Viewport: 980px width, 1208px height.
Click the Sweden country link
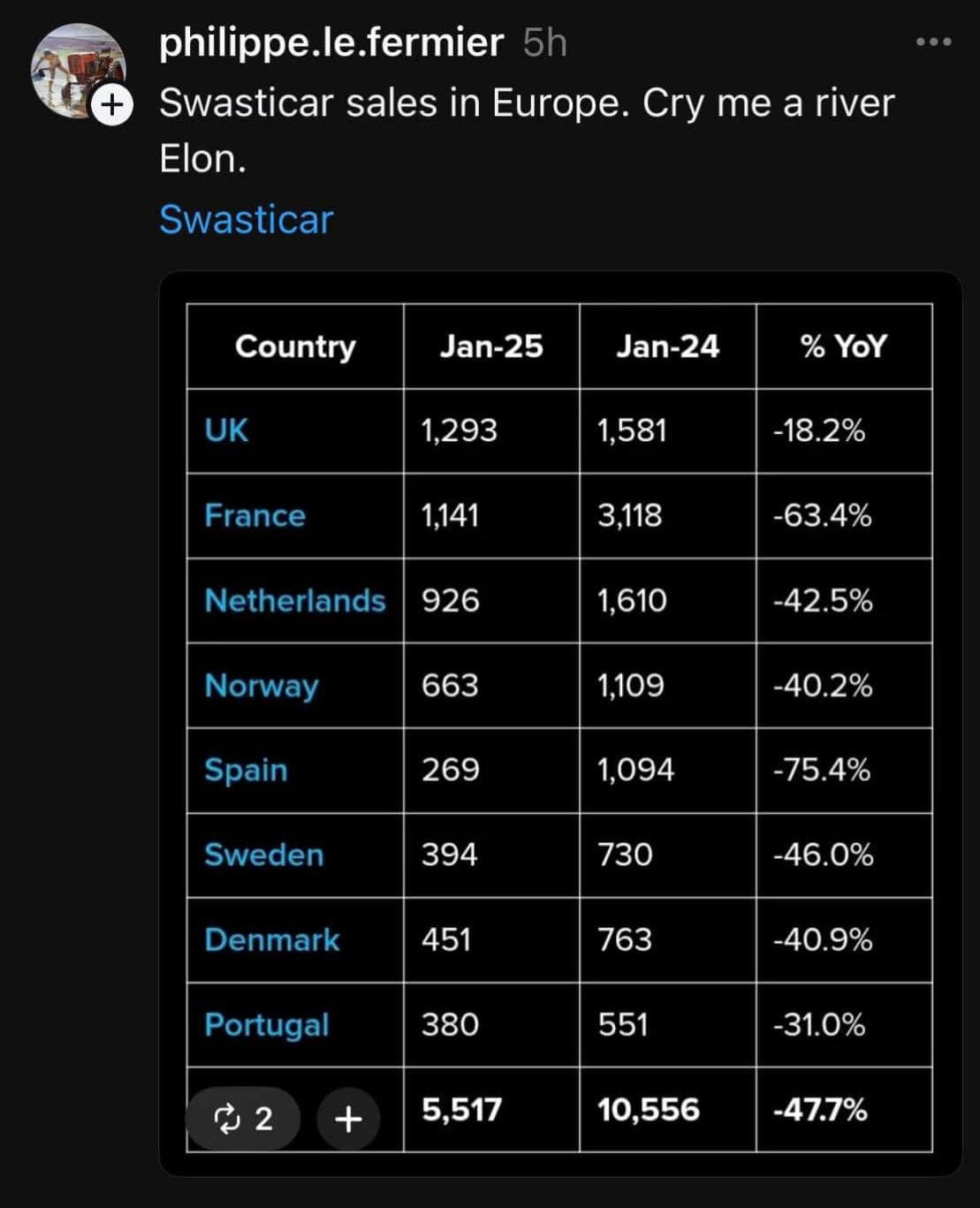click(x=263, y=855)
